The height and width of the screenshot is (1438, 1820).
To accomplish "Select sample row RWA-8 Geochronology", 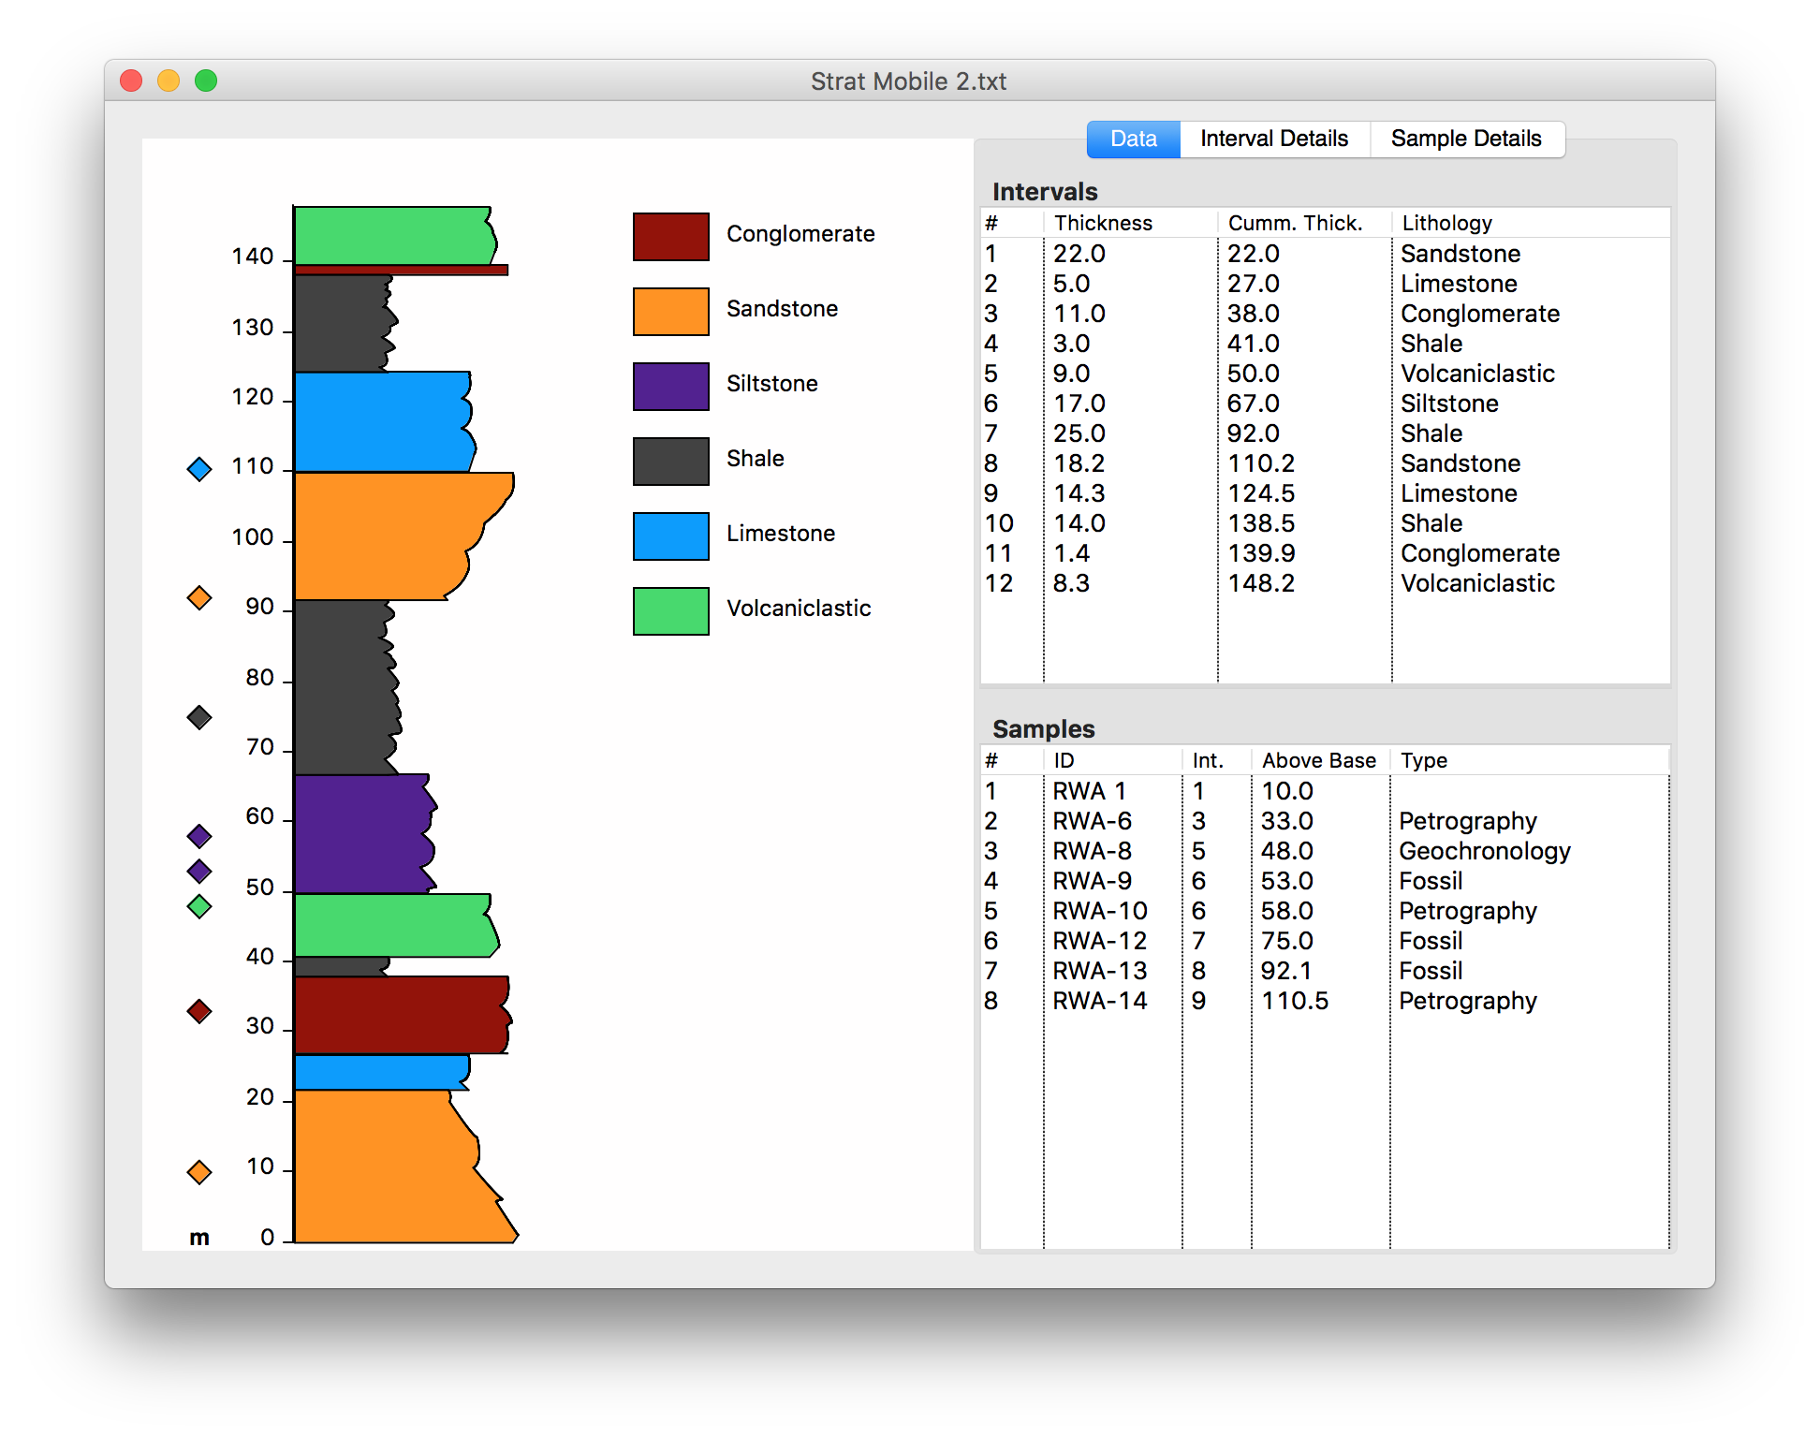I will [x=1324, y=851].
